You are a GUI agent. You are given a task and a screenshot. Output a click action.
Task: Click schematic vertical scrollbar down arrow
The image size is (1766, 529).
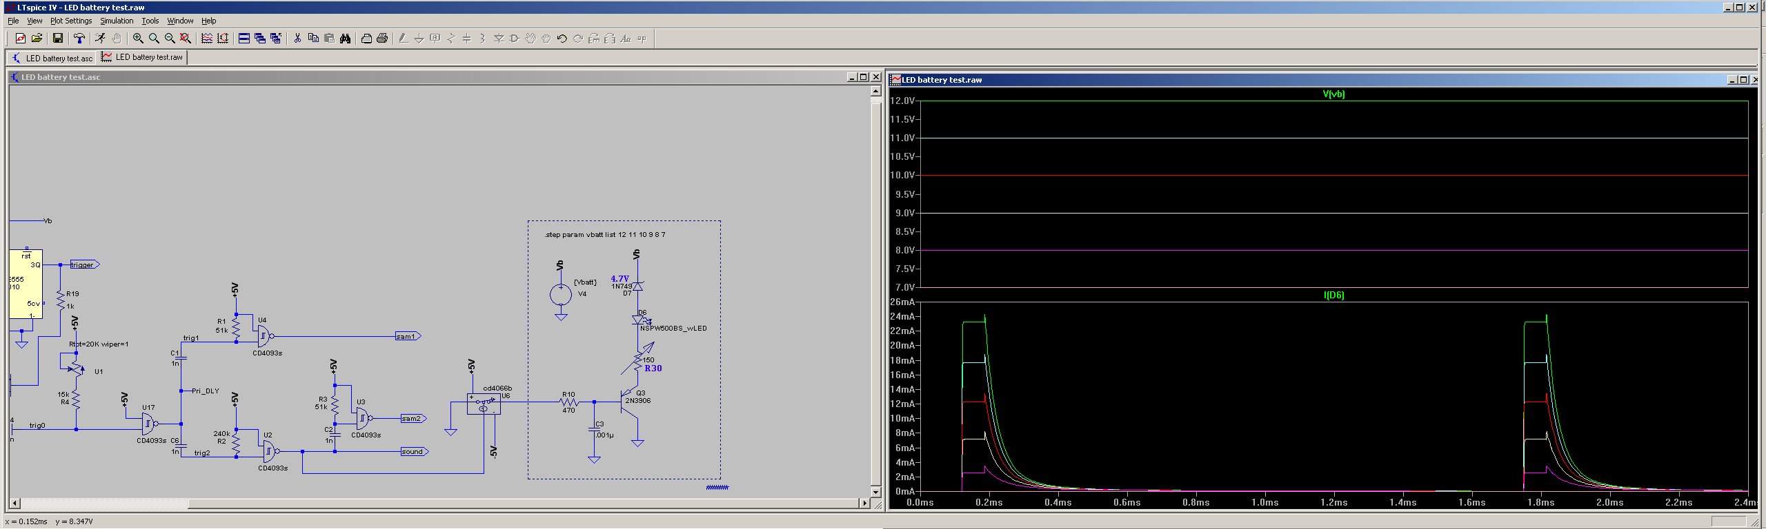pyautogui.click(x=875, y=492)
